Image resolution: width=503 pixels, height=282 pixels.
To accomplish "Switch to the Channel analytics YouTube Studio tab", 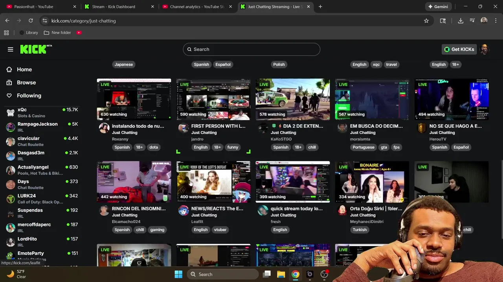I will (197, 7).
